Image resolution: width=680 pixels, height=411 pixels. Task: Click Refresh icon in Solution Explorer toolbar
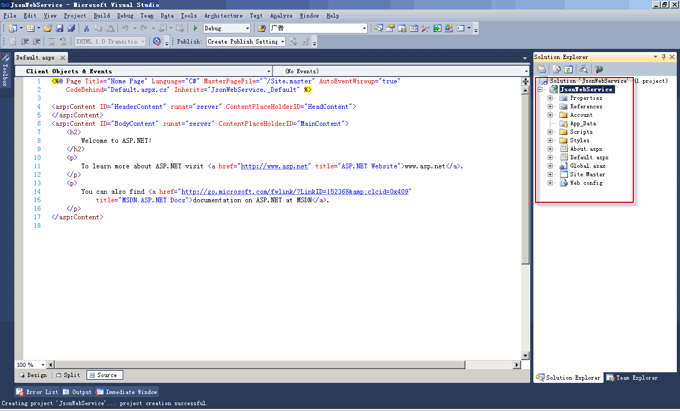tap(568, 69)
